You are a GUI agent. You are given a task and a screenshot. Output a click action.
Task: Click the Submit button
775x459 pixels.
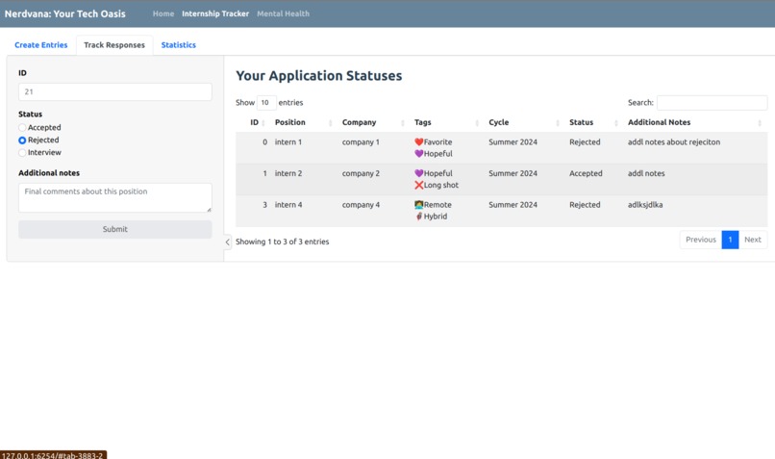(x=115, y=229)
